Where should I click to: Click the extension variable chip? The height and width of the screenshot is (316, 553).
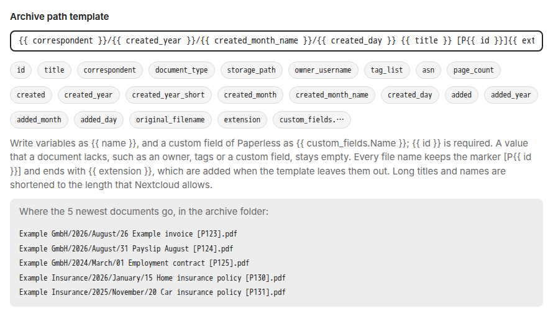pos(242,120)
